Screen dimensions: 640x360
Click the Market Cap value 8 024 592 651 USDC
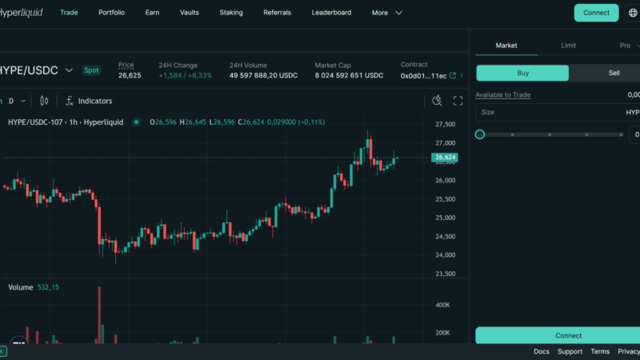[349, 75]
